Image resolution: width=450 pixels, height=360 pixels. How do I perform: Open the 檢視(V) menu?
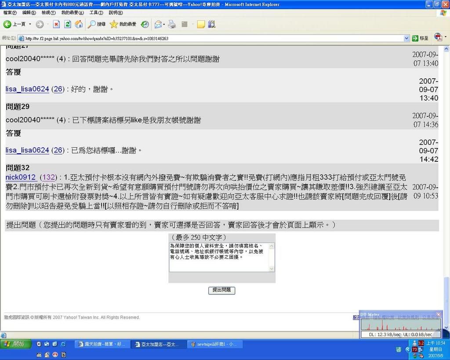tap(48, 13)
